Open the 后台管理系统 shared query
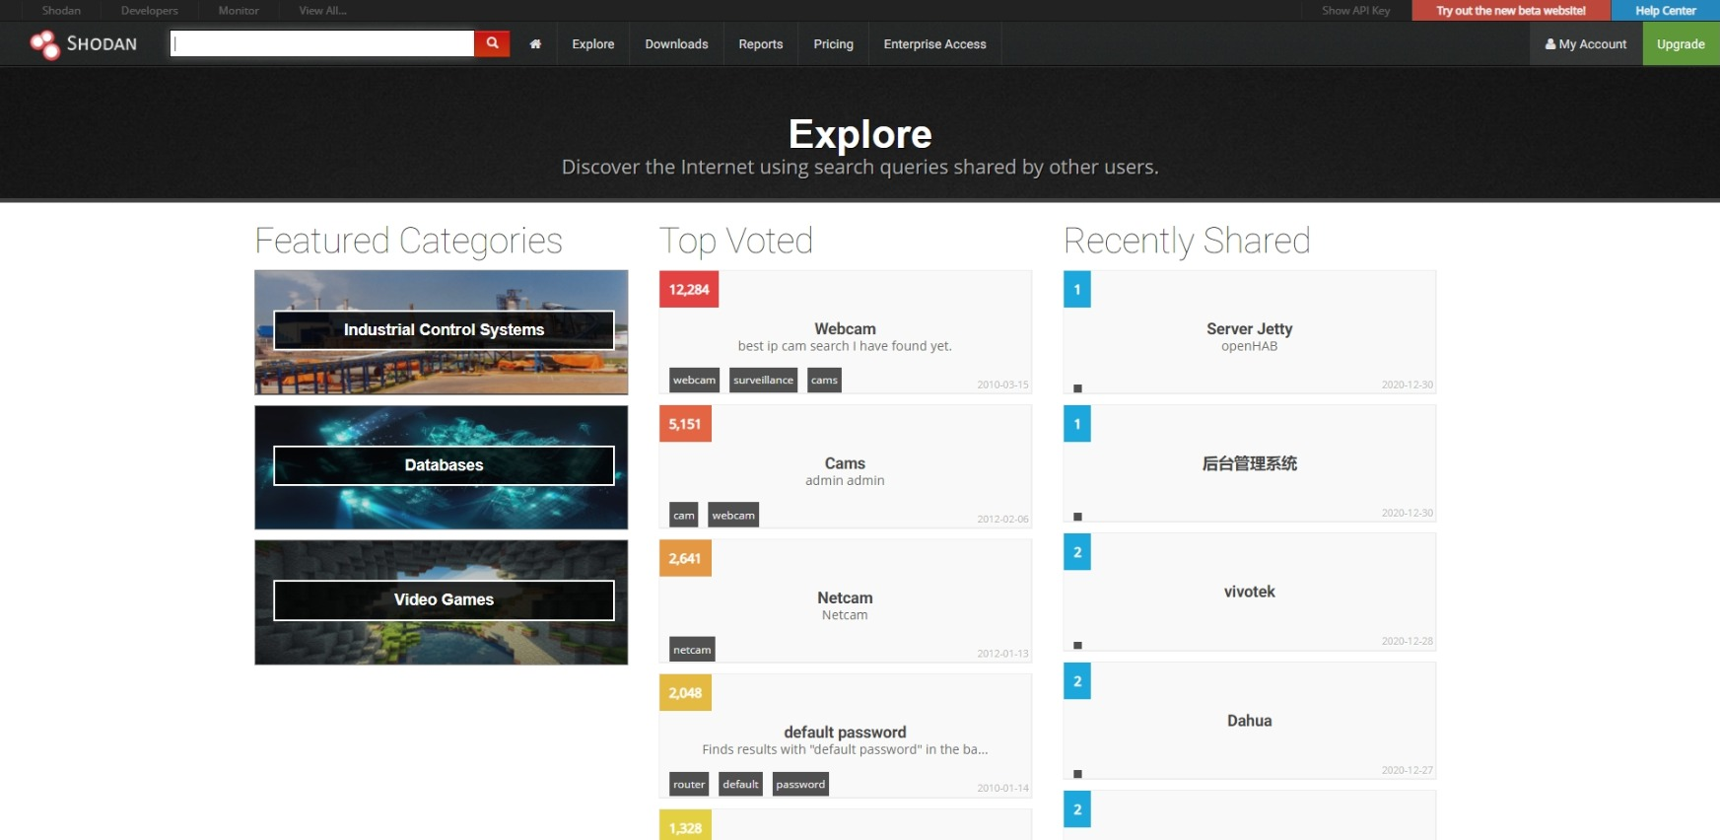The height and width of the screenshot is (840, 1720). [x=1249, y=463]
